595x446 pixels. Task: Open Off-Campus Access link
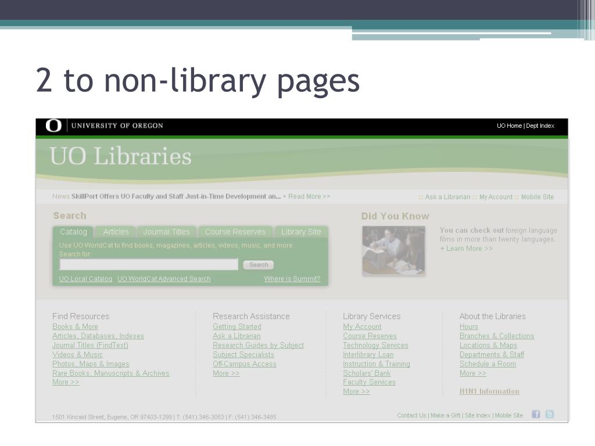click(x=245, y=364)
